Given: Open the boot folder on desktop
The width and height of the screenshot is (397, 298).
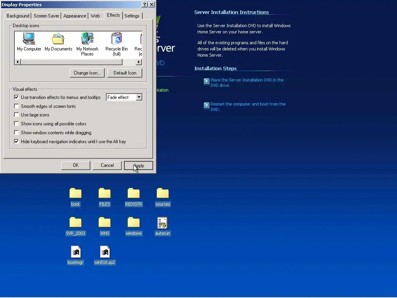Looking at the screenshot, I should pyautogui.click(x=75, y=198).
